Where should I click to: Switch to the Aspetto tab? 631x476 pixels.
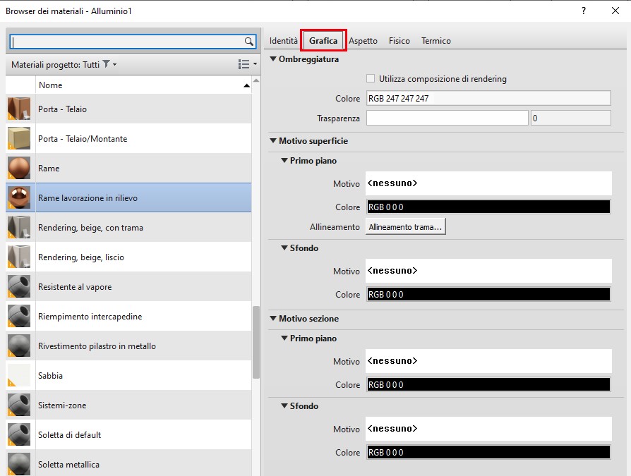pyautogui.click(x=363, y=41)
